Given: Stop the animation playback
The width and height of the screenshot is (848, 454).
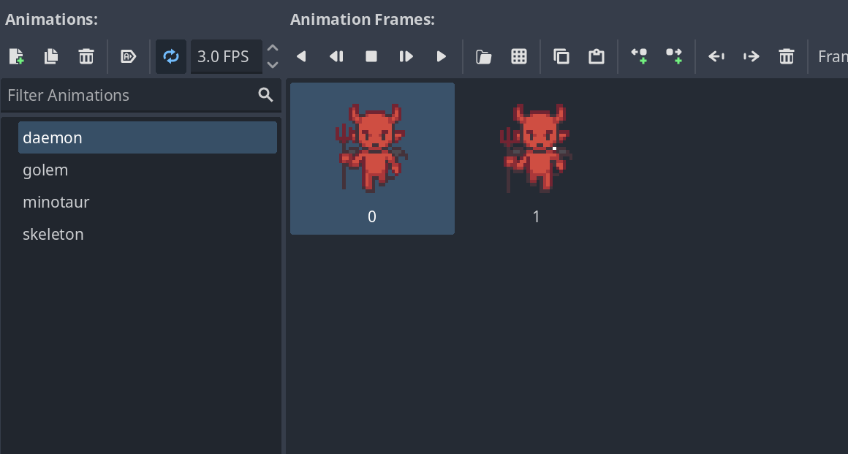Looking at the screenshot, I should [371, 56].
